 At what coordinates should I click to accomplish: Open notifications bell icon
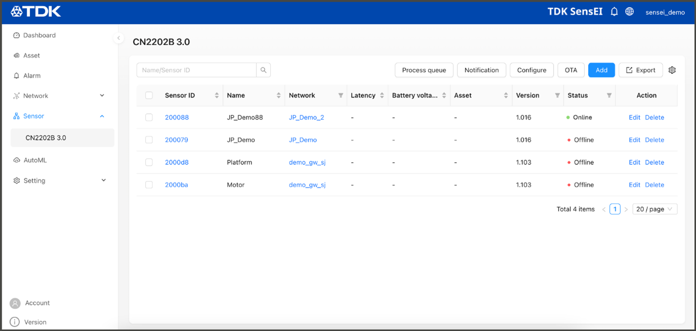[x=615, y=12]
